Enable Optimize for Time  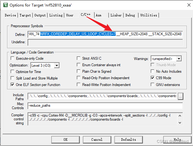click(x=12, y=71)
